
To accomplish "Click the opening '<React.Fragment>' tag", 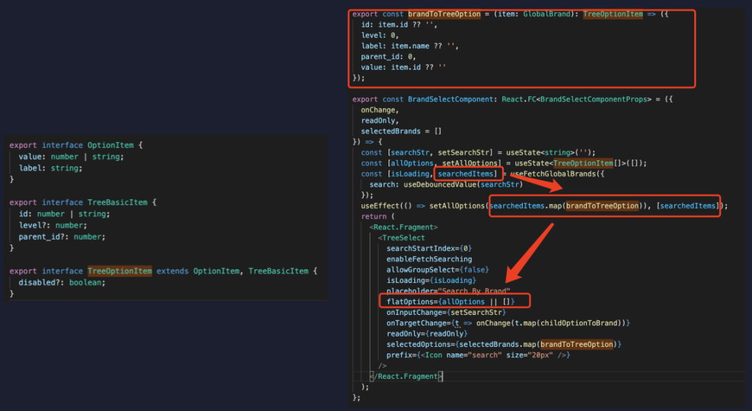I will (403, 227).
